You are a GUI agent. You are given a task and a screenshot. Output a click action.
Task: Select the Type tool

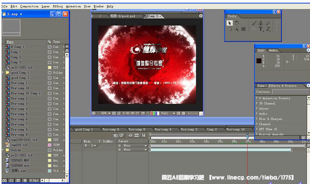click(261, 29)
